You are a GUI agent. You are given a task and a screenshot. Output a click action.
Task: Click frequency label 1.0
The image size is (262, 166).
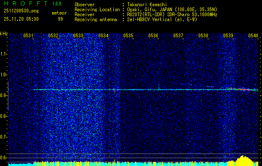(x=3, y=75)
